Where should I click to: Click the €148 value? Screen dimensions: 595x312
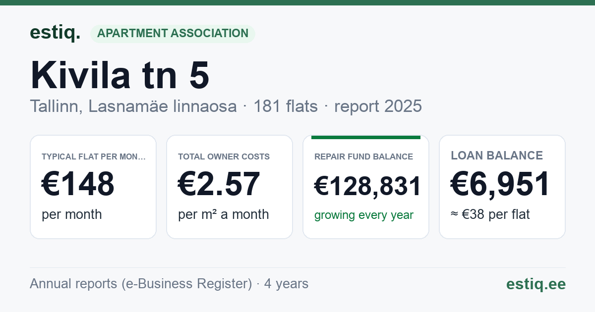[78, 184]
